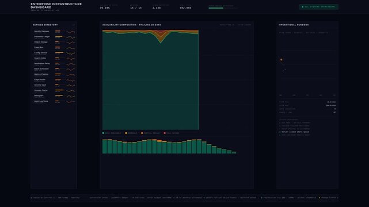Select the Event Bus service row

click(x=54, y=48)
